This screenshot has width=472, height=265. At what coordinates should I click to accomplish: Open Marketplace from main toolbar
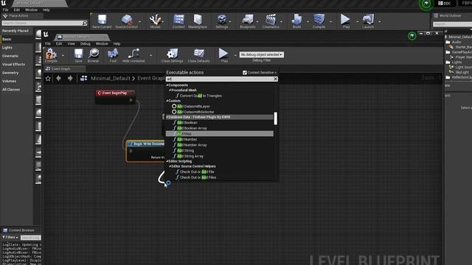[x=198, y=21]
